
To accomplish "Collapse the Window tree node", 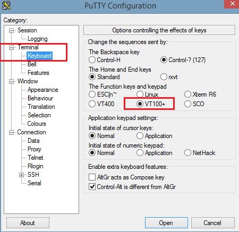I will [11, 81].
